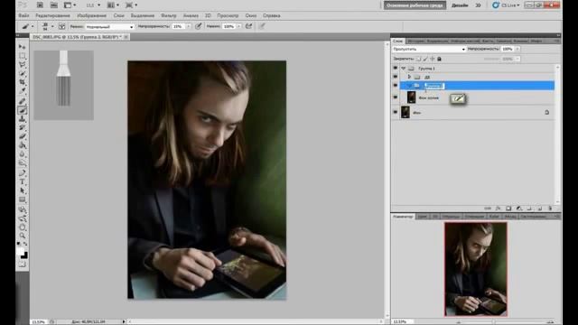Toggle lock position icon
578x325 pixels.
coord(433,59)
